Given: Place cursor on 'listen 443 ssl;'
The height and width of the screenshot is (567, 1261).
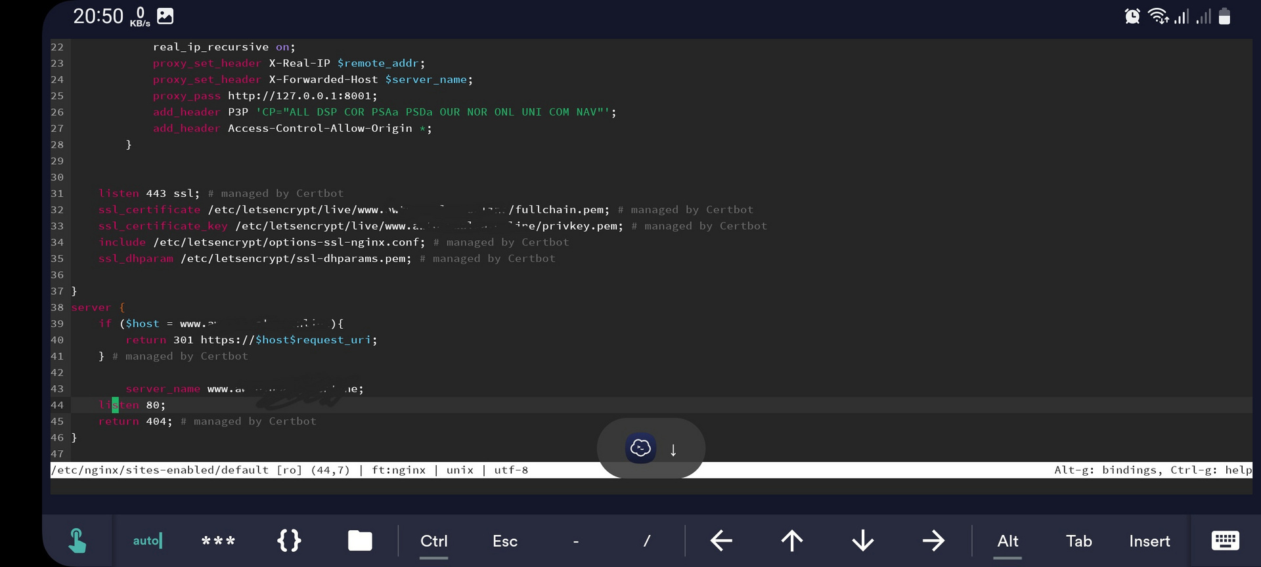Looking at the screenshot, I should click(149, 194).
